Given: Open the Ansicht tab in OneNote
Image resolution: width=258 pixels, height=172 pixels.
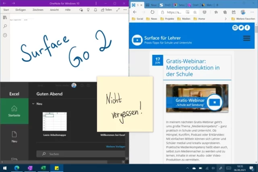Looking at the screenshot, I should point(54,10).
